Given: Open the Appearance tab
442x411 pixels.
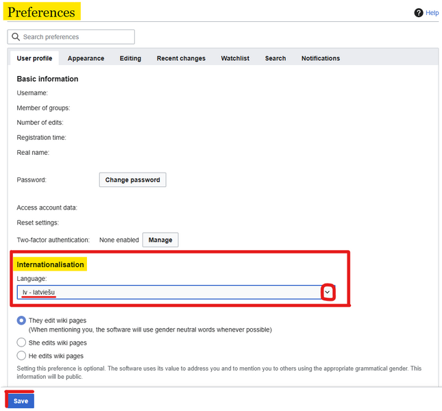Looking at the screenshot, I should pyautogui.click(x=86, y=58).
